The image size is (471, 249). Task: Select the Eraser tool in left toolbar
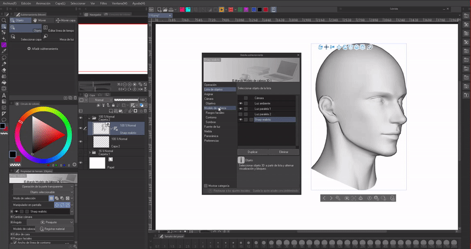point(4,69)
